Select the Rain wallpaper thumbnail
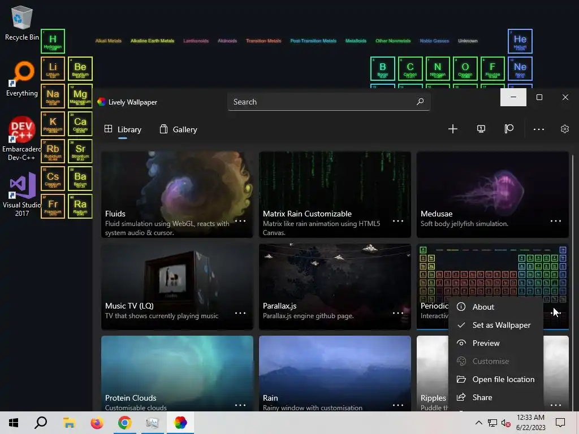 [x=335, y=373]
